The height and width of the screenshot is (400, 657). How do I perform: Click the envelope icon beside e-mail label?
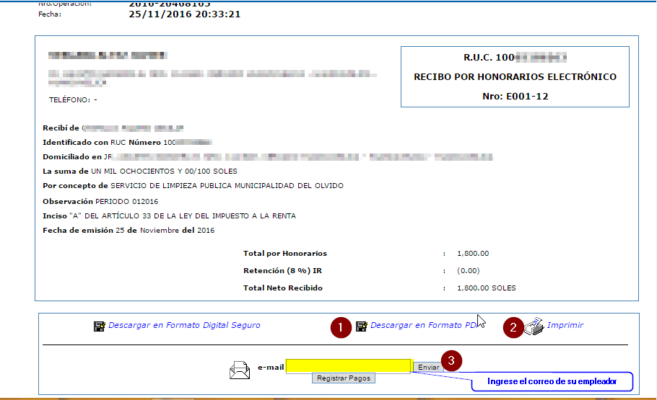239,370
